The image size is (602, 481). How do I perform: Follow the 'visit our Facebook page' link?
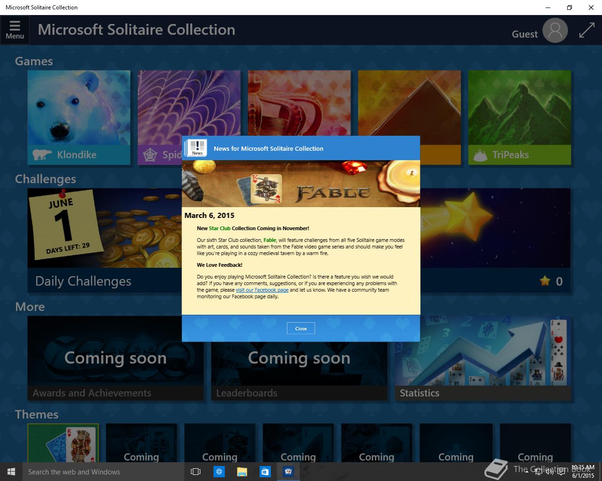click(x=262, y=290)
